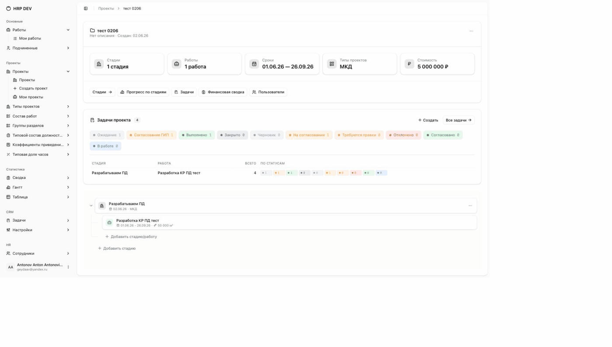Expand Группы разделов in the sidebar
Screen dimensions: 612x347
click(x=68, y=126)
